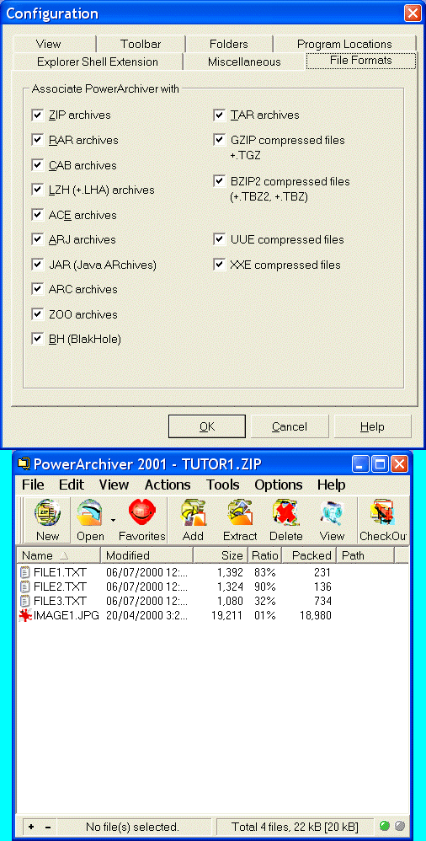Image resolution: width=426 pixels, height=841 pixels.
Task: Select FILE1.TXT in the archive list
Action: 60,572
